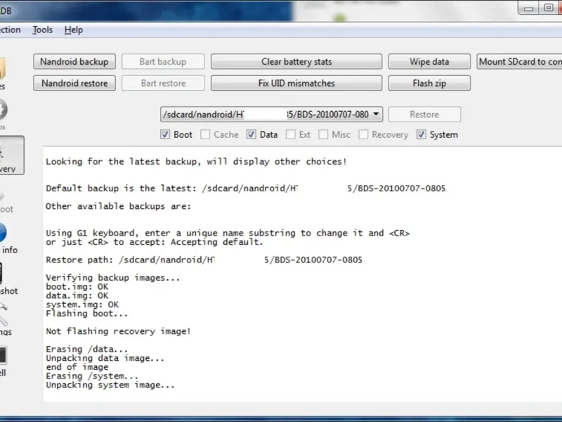This screenshot has height=422, width=562.
Task: Click the Flash zip button
Action: point(429,83)
